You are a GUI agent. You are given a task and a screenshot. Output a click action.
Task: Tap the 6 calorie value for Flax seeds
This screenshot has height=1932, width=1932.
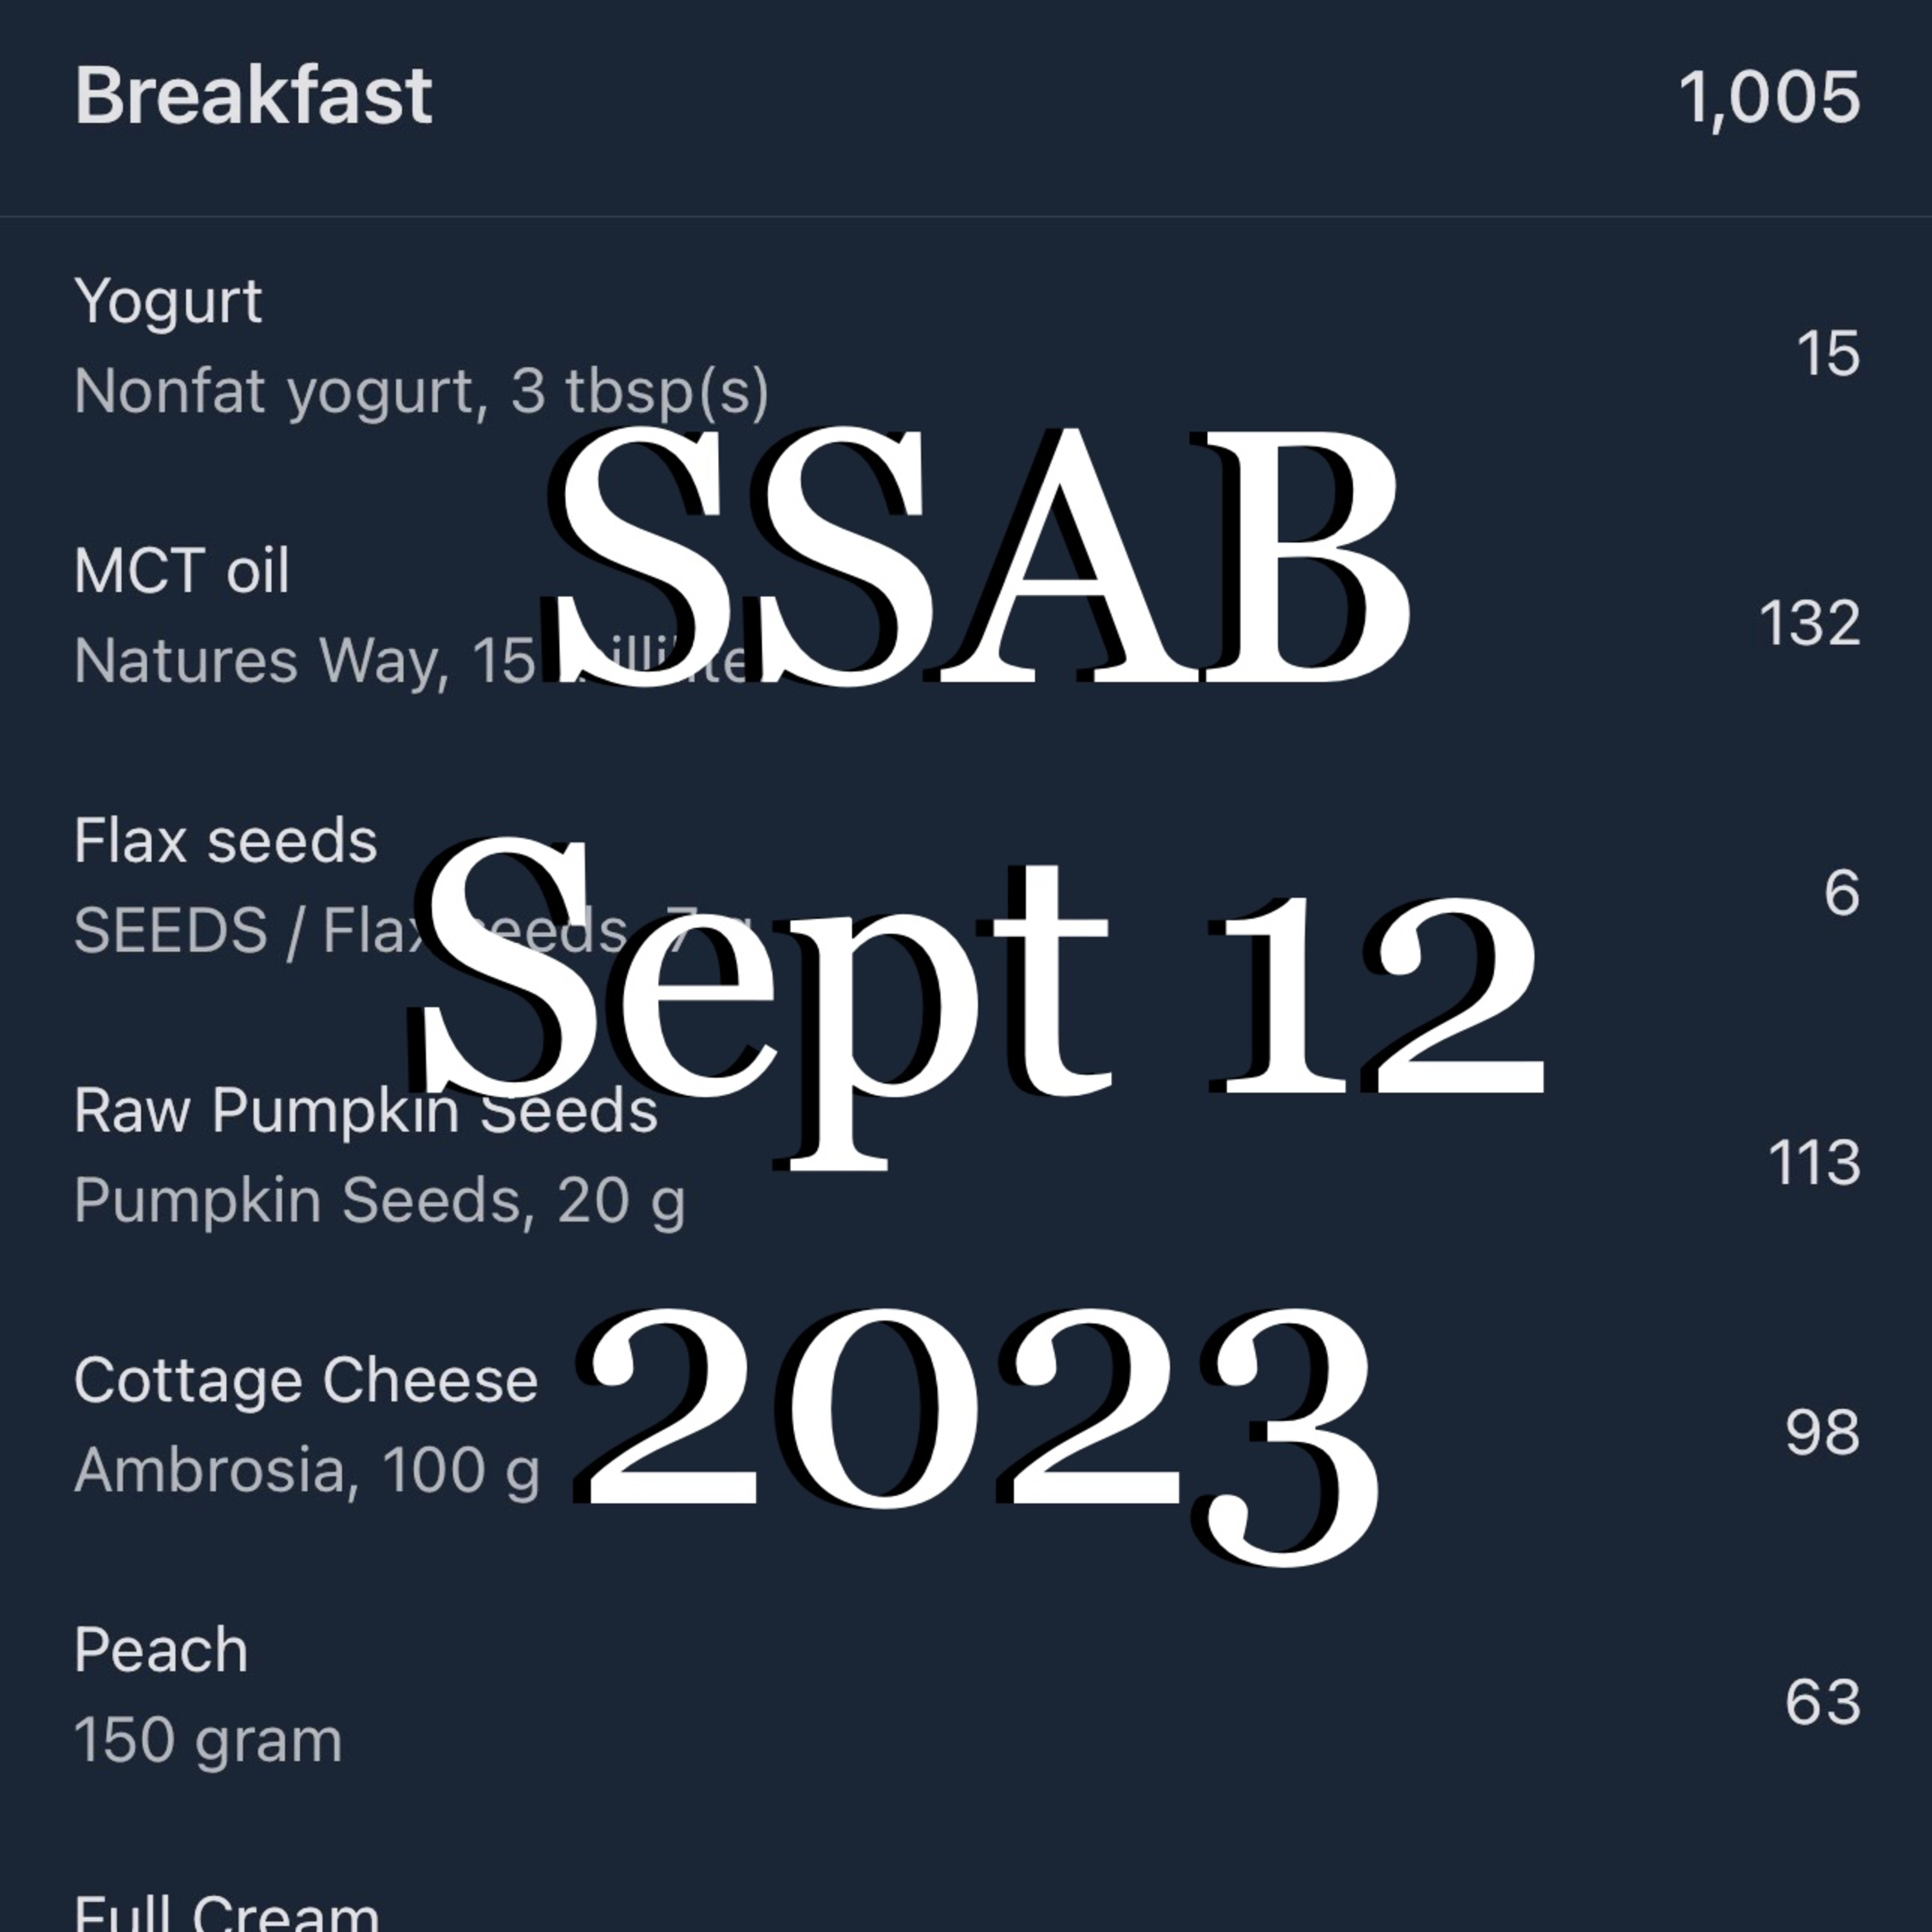pyautogui.click(x=1841, y=893)
